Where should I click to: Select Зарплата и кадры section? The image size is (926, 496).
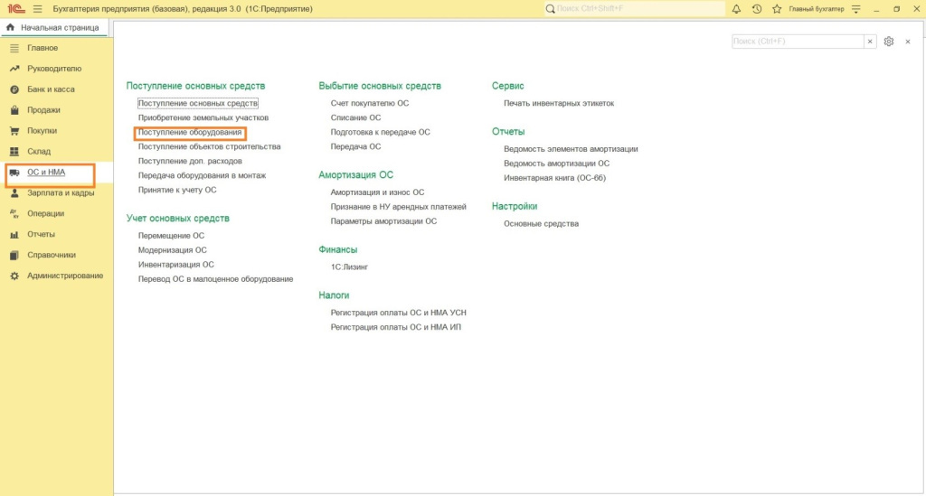pos(61,193)
